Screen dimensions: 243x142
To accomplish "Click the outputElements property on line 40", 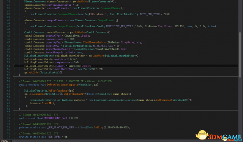I will pyautogui.click(x=57, y=20).
